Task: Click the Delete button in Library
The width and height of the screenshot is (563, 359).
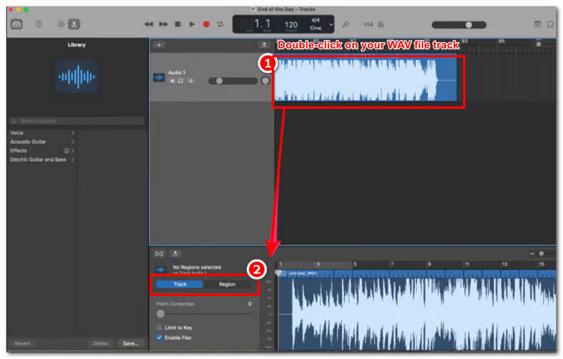Action: pyautogui.click(x=101, y=344)
